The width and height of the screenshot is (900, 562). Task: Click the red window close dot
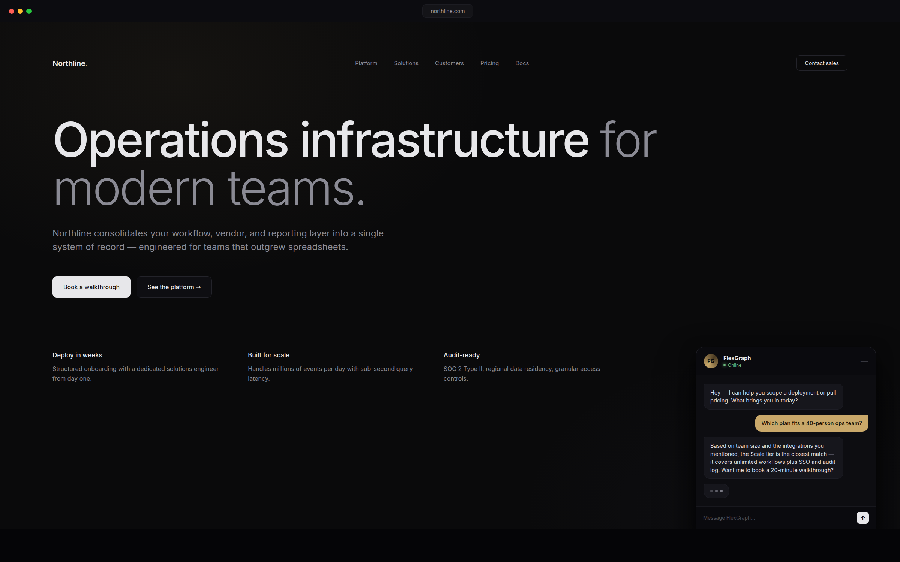click(12, 11)
